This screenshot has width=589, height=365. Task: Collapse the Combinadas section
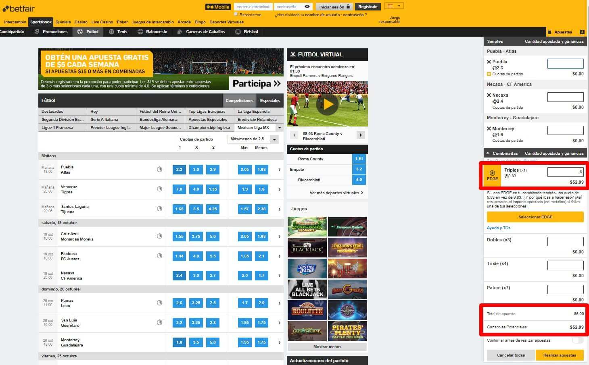point(488,153)
